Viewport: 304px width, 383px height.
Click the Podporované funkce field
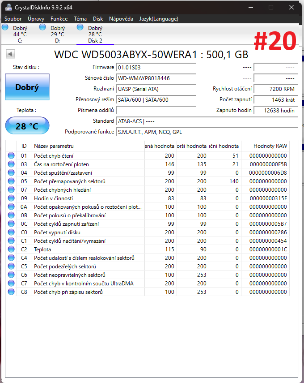point(207,132)
